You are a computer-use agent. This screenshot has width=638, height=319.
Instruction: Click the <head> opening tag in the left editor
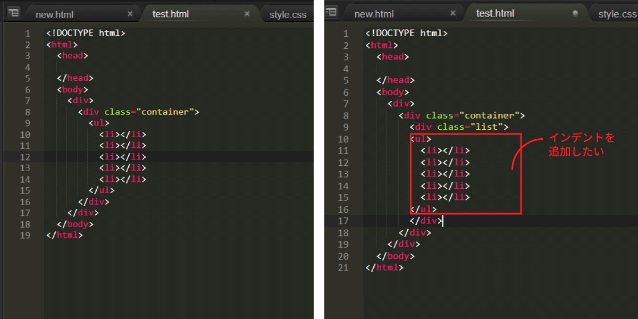pyautogui.click(x=72, y=55)
